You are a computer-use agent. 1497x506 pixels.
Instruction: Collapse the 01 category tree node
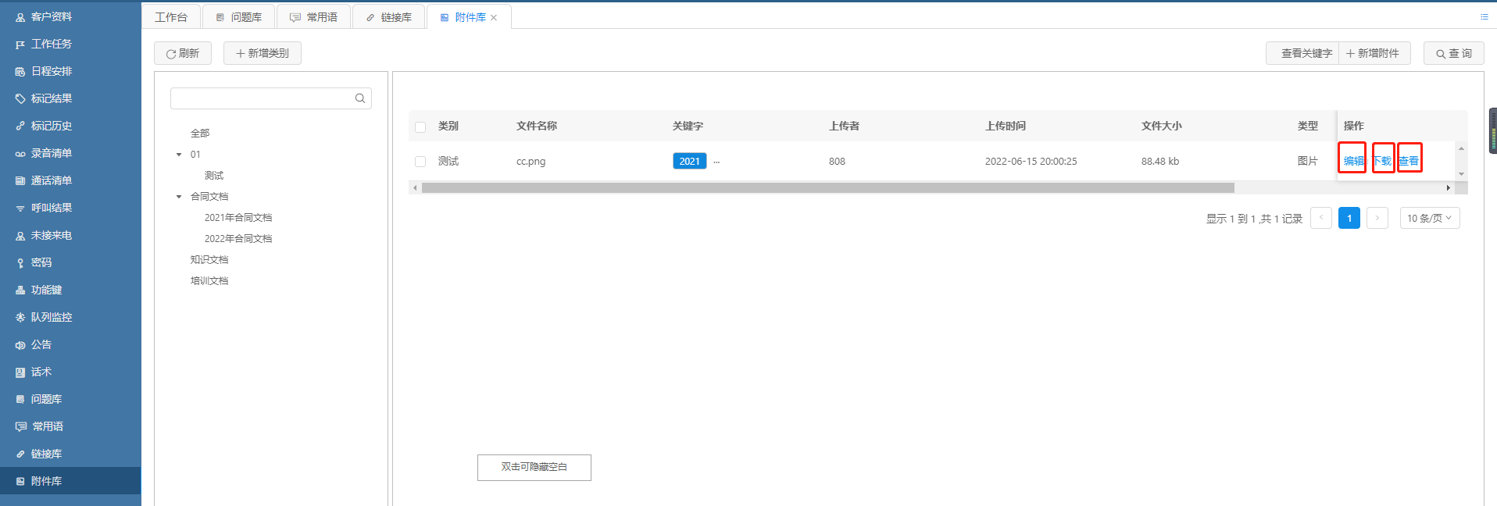(x=179, y=155)
